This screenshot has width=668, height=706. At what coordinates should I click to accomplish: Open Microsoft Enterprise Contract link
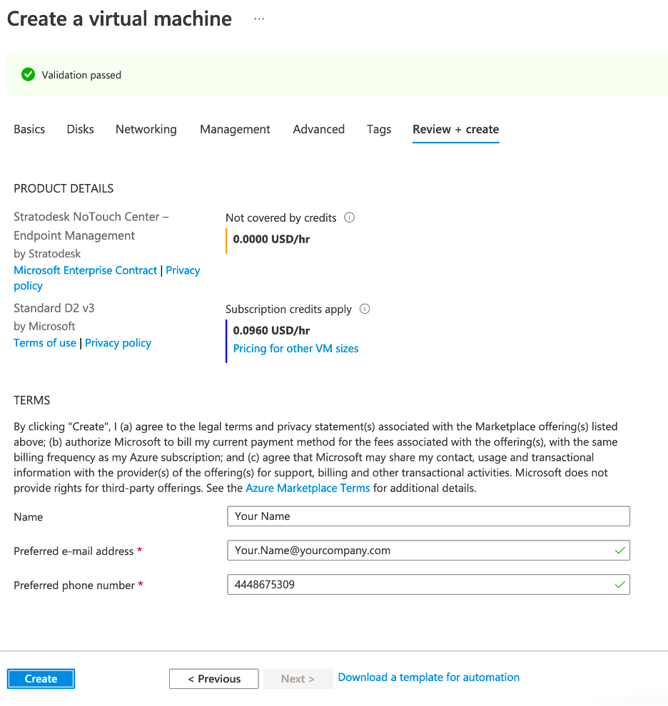click(85, 270)
